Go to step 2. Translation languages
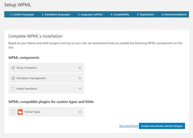Image resolution: width=193 pixels, height=138 pixels. (56, 14)
